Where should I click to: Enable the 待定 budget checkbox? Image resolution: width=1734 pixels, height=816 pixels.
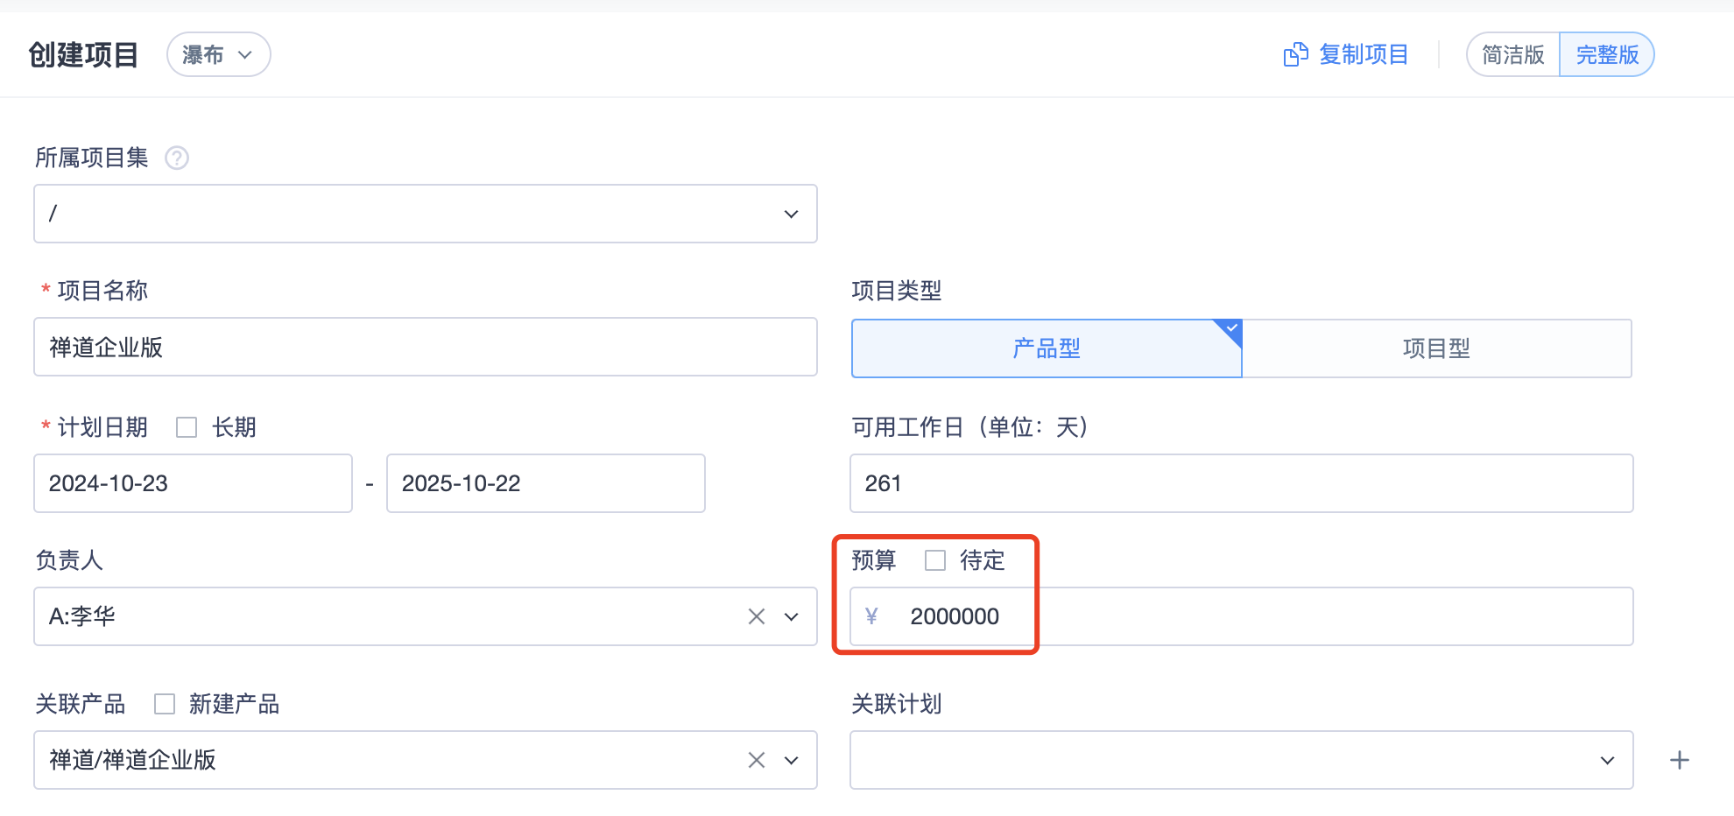(x=935, y=560)
